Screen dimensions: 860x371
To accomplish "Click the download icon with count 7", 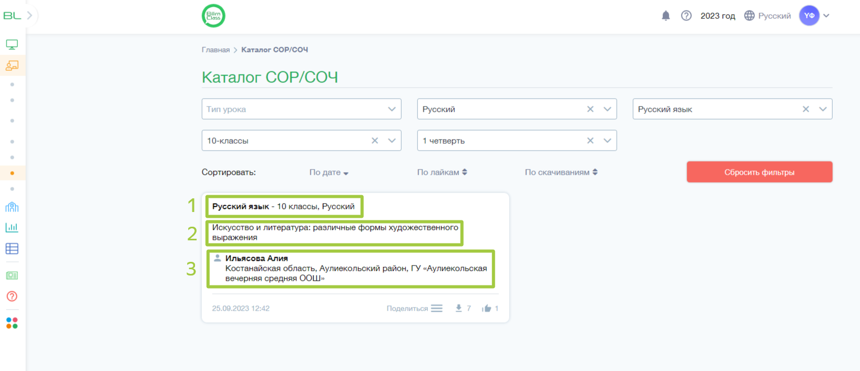I will [458, 309].
